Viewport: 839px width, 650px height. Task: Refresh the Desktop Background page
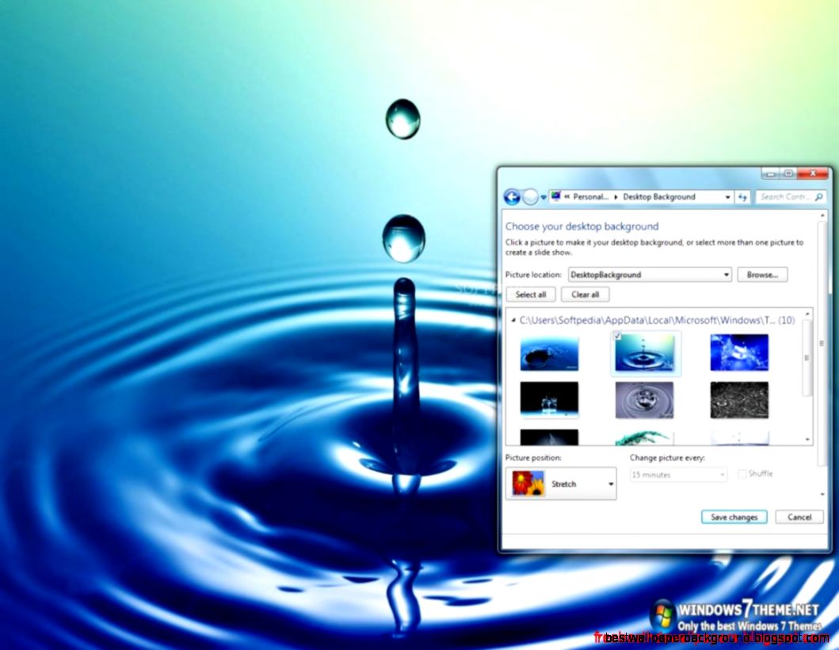742,197
